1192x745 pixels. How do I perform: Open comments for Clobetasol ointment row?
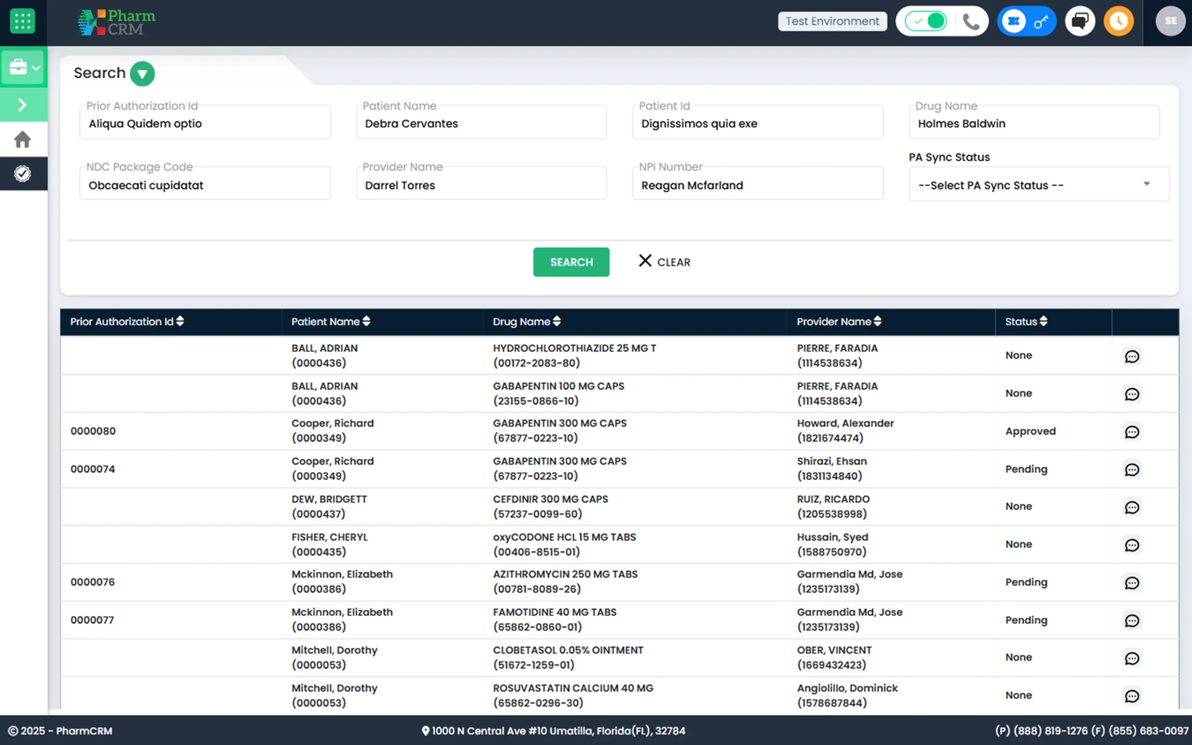(x=1132, y=658)
